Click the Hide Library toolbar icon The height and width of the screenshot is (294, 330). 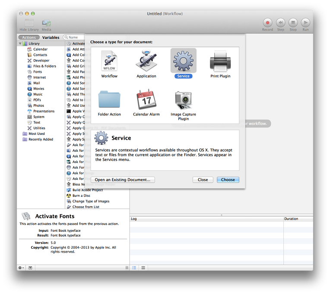point(29,23)
